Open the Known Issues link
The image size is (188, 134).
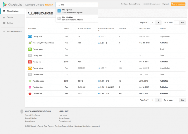64,118
